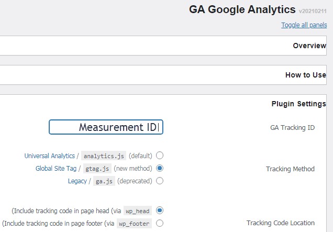
Task: Open the Legacy link
Action: [x=77, y=181]
